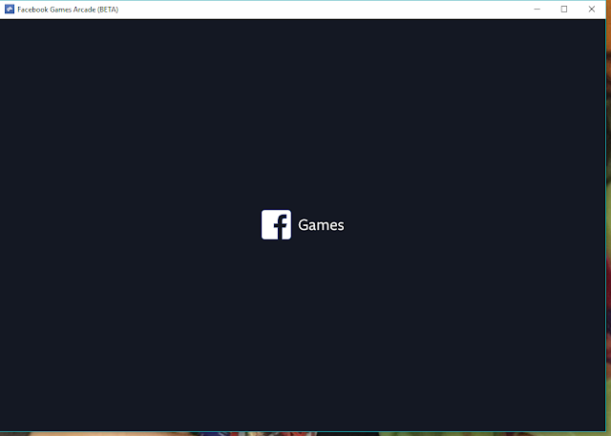Minimize the Facebook Games Arcade window
This screenshot has height=436, width=611.
tap(537, 9)
